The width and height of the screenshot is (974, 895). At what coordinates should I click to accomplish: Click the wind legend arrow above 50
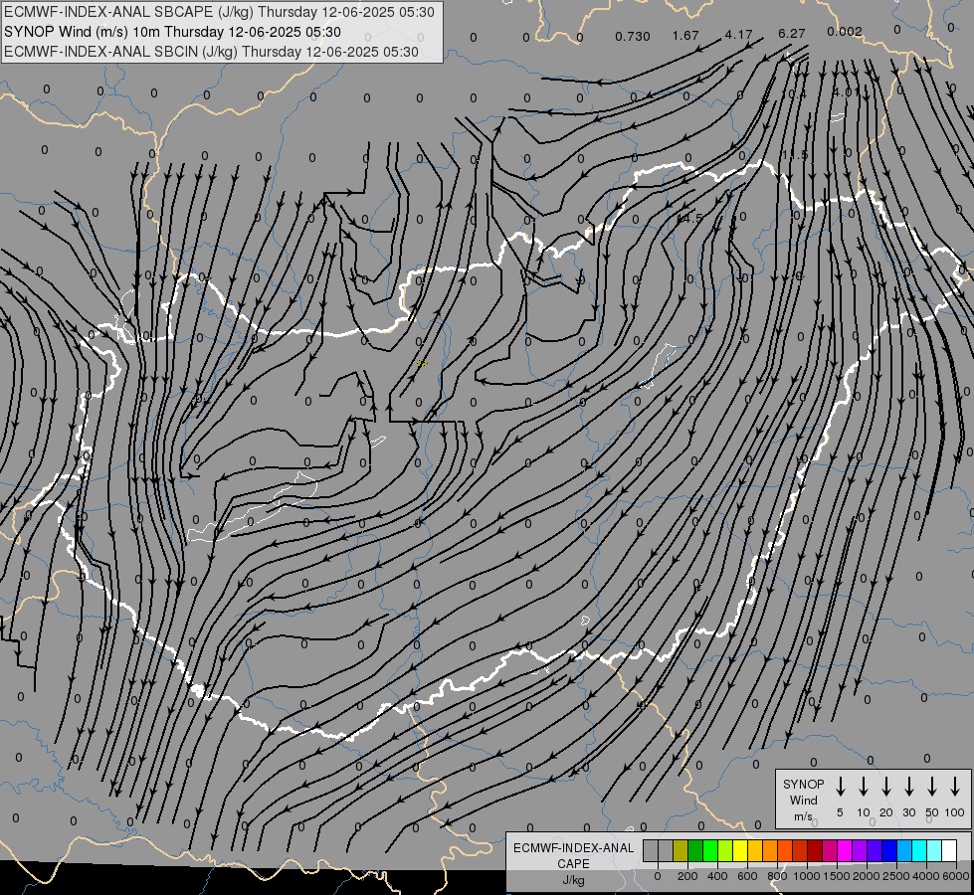pos(932,787)
